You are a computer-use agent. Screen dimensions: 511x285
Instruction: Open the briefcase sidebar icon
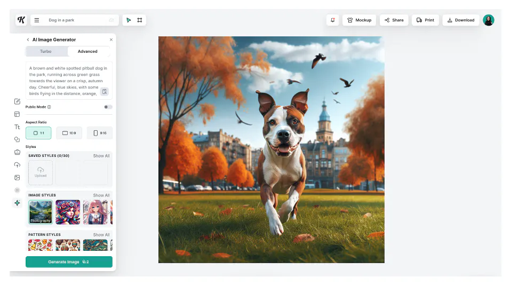pyautogui.click(x=17, y=152)
